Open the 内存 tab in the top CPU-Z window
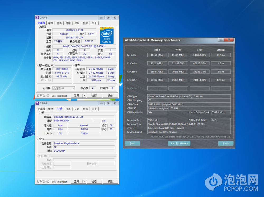The image size is (264, 197). (68, 23)
